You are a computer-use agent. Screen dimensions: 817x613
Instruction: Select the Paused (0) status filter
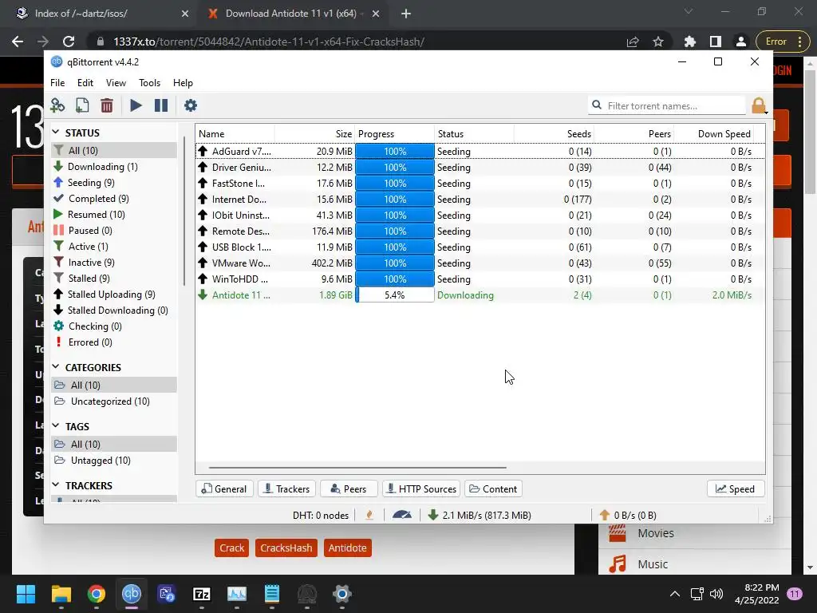point(114,231)
